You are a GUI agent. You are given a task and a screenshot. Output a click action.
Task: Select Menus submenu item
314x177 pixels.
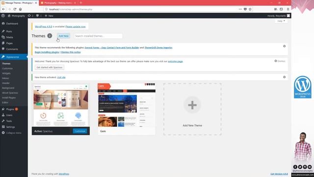5,78
